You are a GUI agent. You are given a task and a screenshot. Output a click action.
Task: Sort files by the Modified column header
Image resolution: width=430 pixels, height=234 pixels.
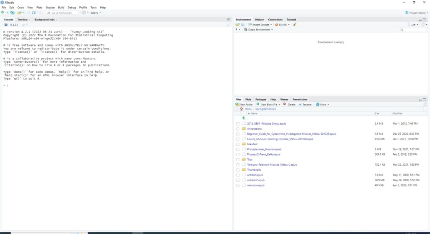[x=397, y=113]
